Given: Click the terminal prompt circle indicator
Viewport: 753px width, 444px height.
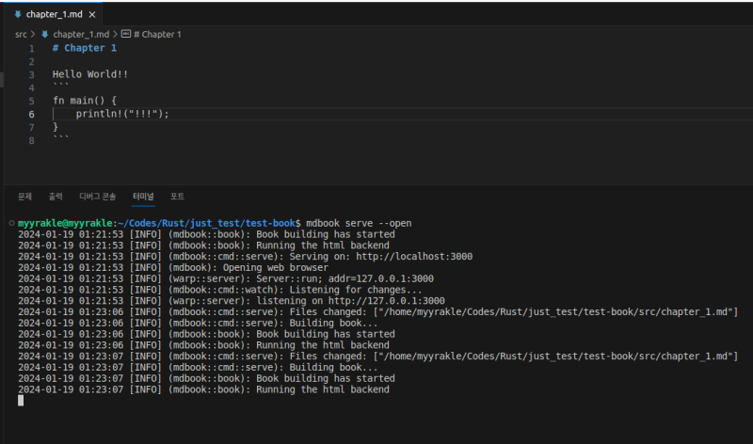Looking at the screenshot, I should 10,223.
